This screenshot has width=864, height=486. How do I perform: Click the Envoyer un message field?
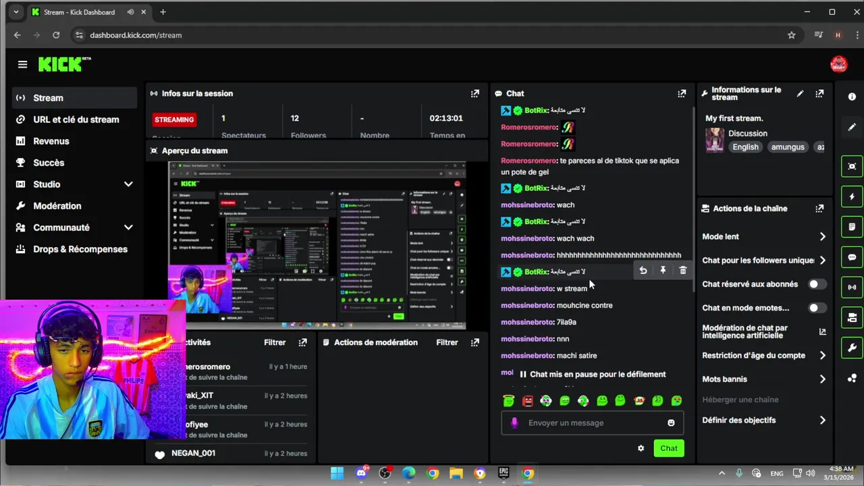coord(594,423)
